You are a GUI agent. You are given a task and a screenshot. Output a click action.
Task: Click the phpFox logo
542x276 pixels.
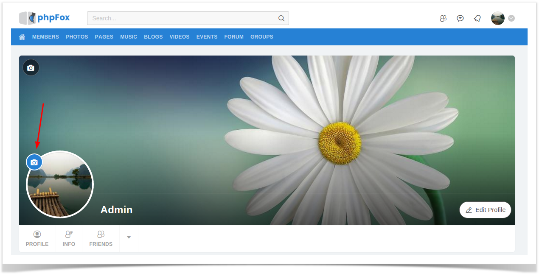(45, 18)
